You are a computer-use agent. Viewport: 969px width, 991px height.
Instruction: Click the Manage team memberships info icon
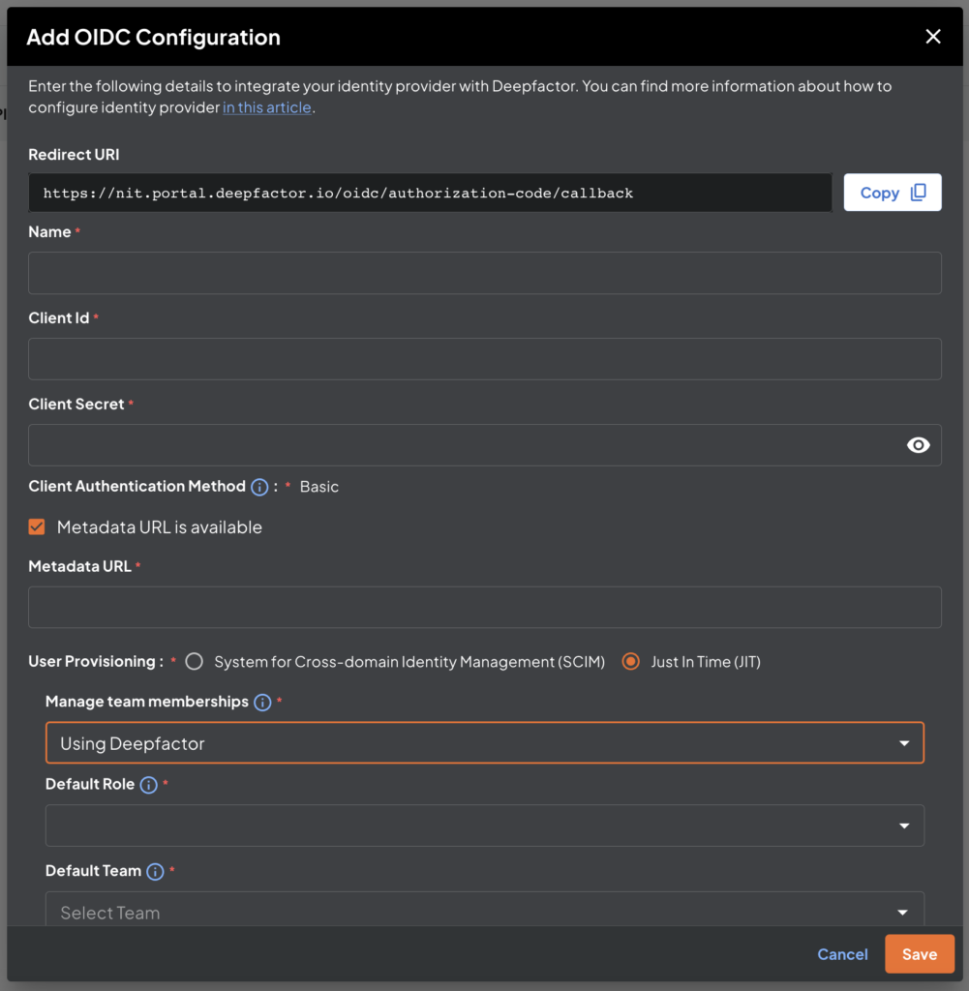(262, 703)
